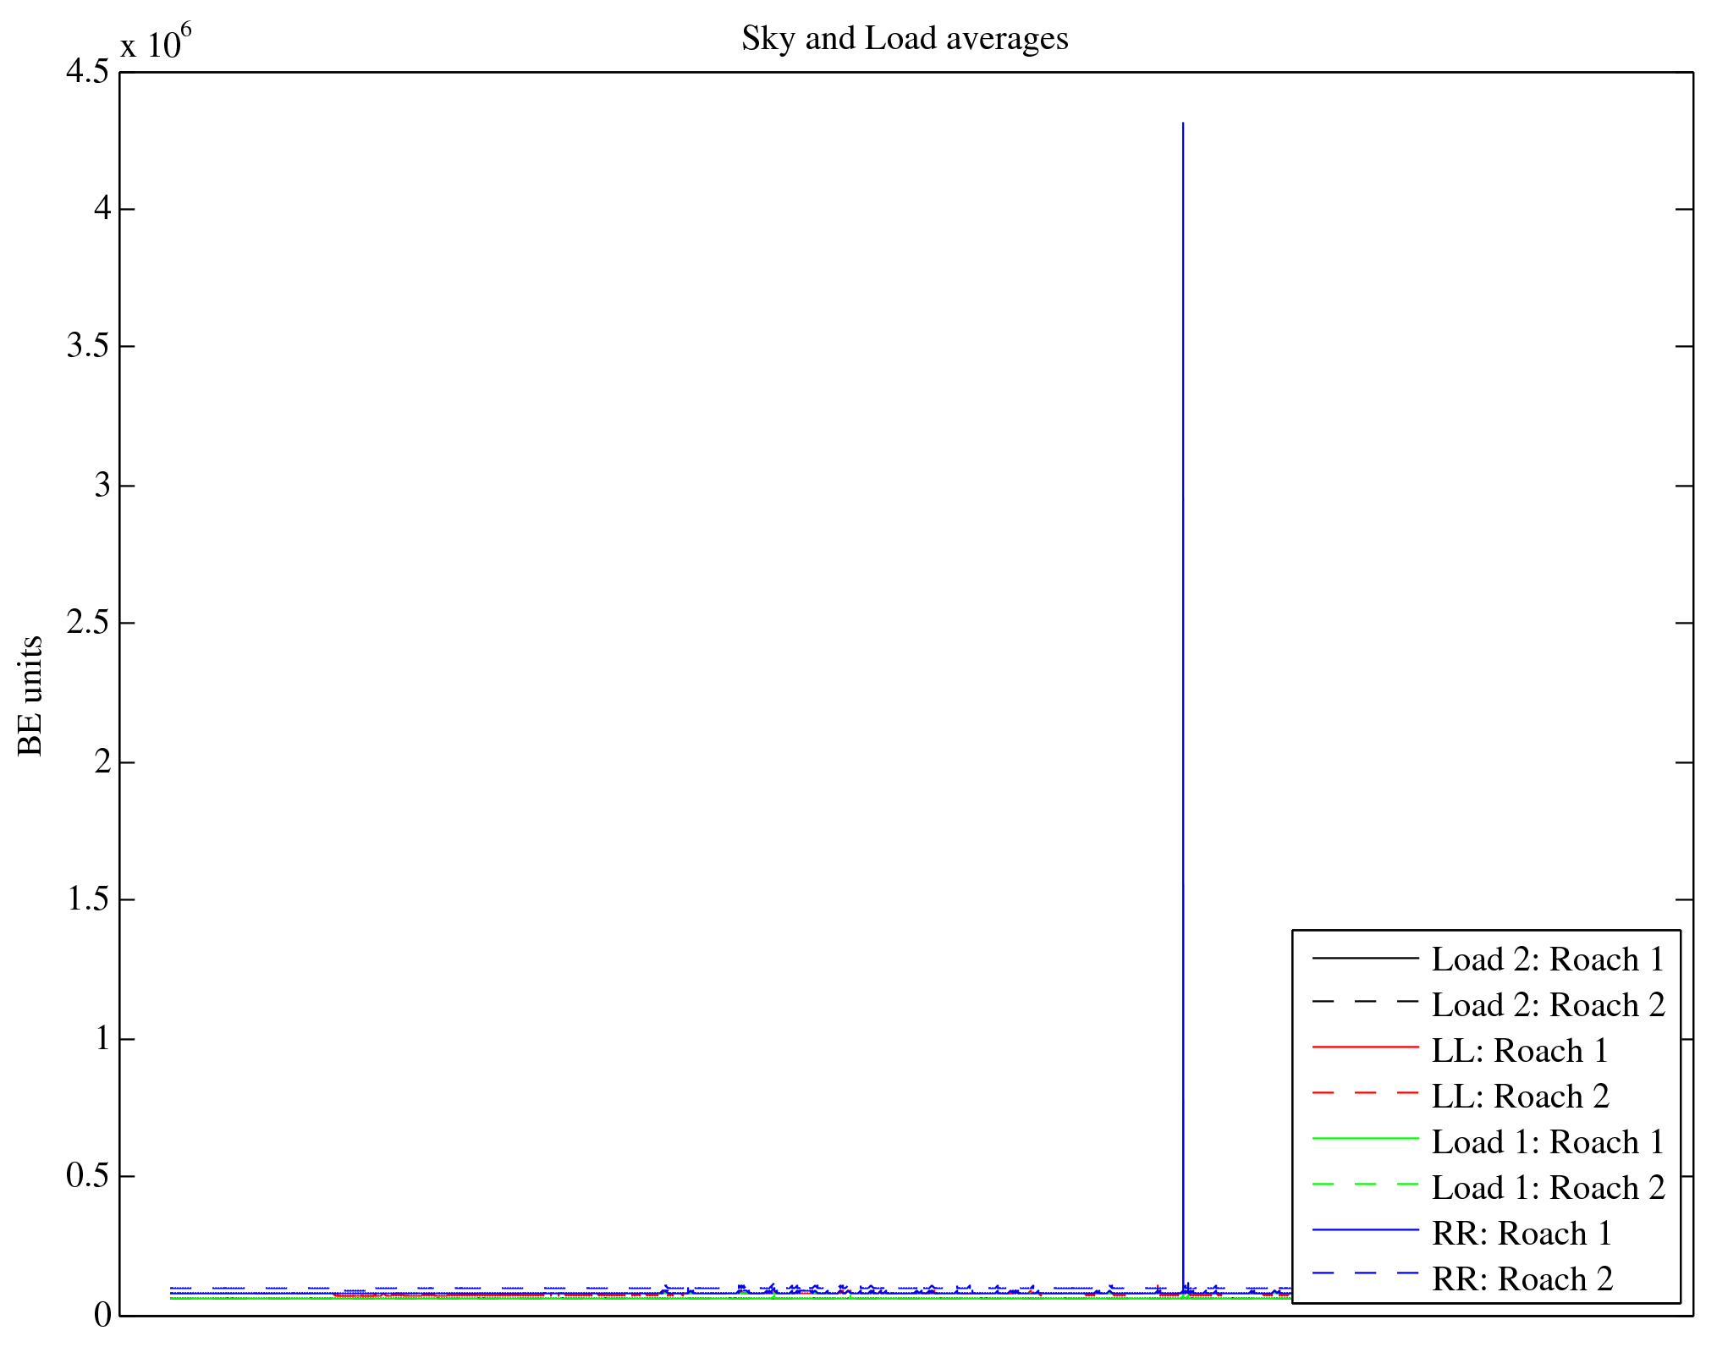Click the solid black line sample in legend
Screen dimensions: 1717x1347
[x=1365, y=958]
